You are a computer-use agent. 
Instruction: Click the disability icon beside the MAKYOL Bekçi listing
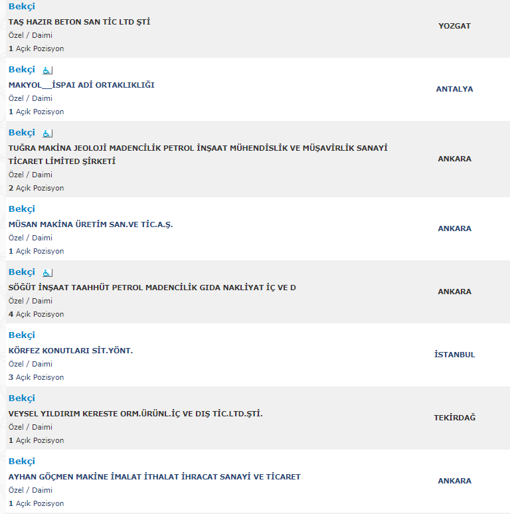click(x=48, y=70)
